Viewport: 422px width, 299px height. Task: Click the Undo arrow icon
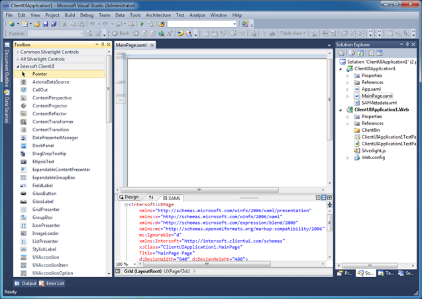click(x=92, y=24)
